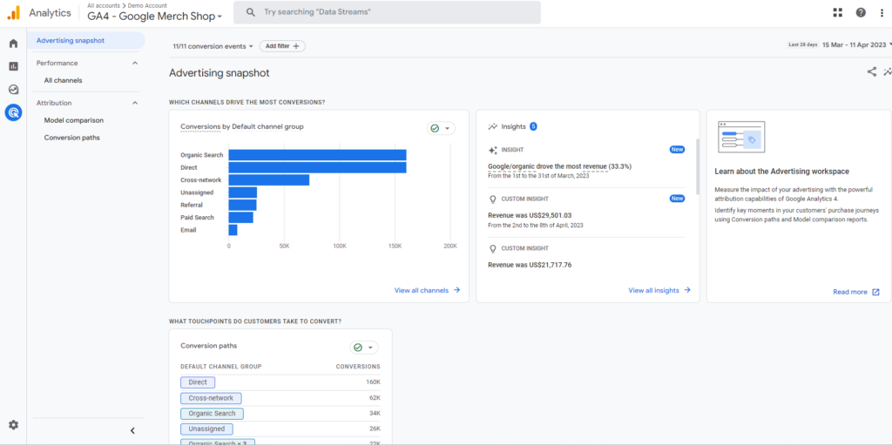
Task: Click the Insights card trend icon
Action: 493,127
